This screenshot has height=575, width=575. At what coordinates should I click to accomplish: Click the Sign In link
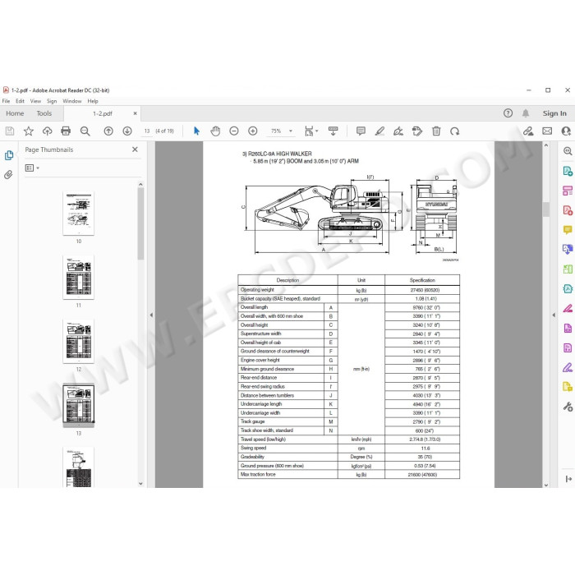click(x=554, y=113)
